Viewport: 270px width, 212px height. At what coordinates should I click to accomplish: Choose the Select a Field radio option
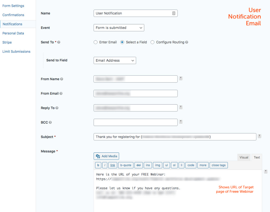[x=122, y=42]
